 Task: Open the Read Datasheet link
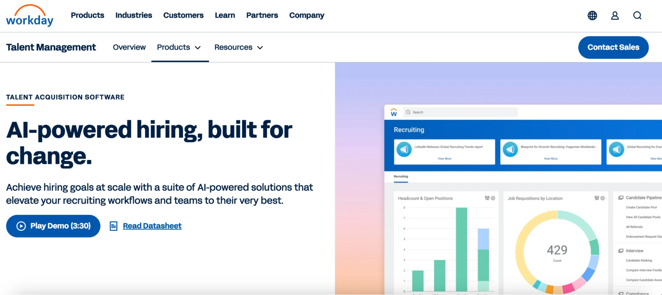pos(152,226)
